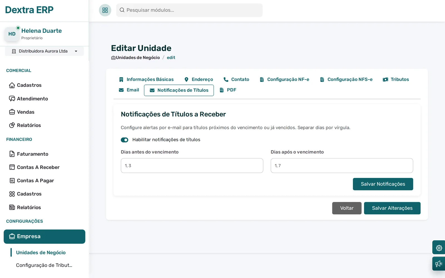Click the Dextra ERP logo
Viewport: 445px width, 278px height.
click(29, 10)
